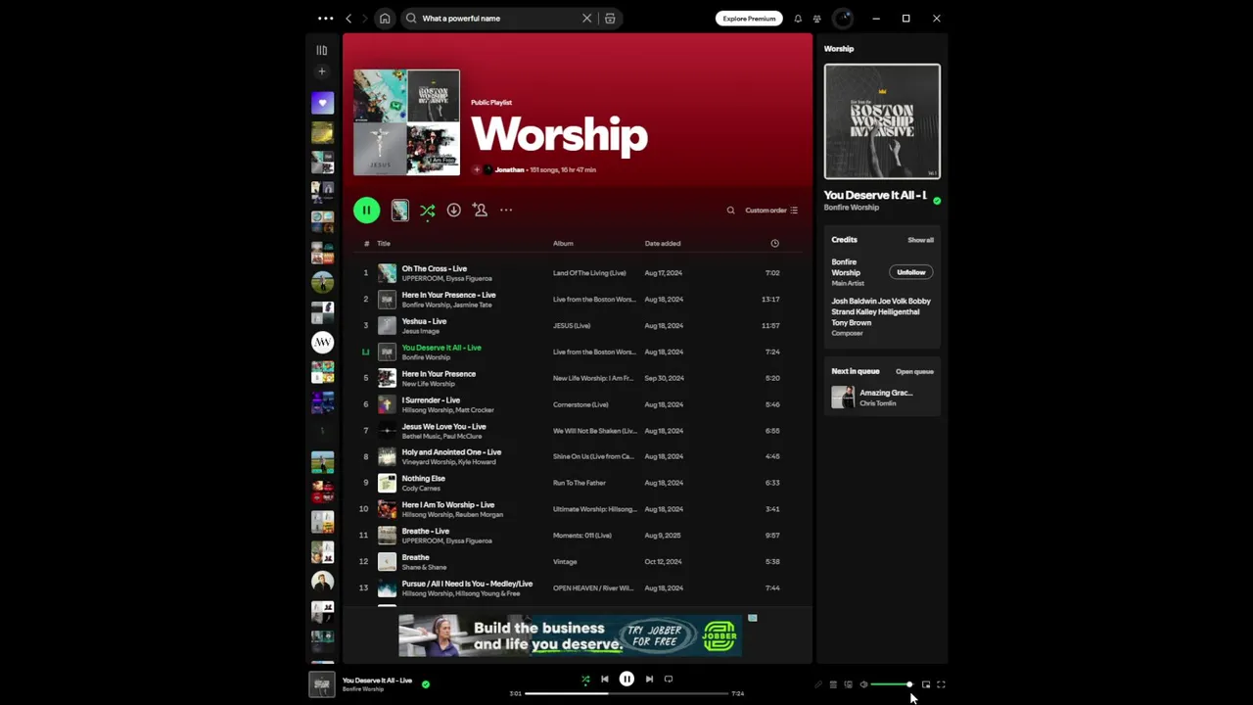Open the Boston Worship album cover
This screenshot has height=705, width=1253.
(x=882, y=121)
